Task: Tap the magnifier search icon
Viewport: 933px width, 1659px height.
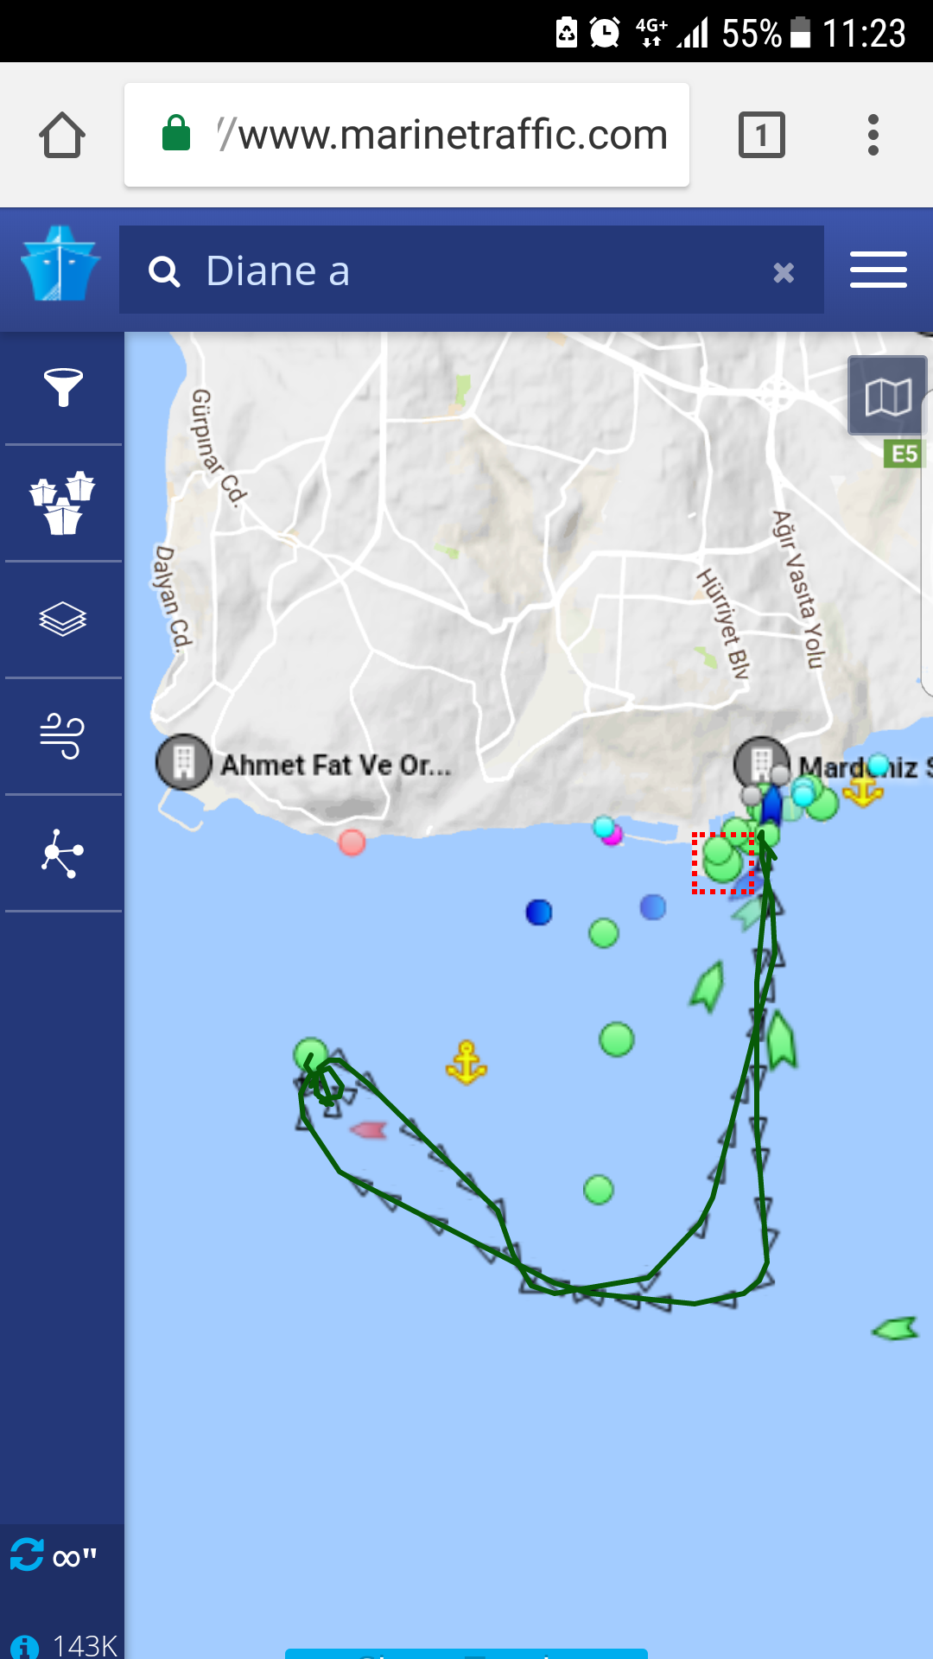Action: (164, 271)
